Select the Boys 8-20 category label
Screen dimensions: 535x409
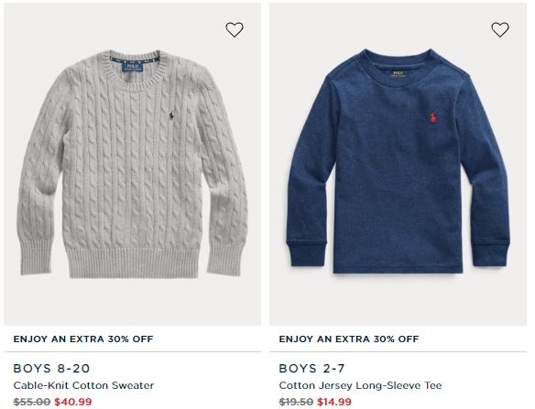click(x=51, y=369)
